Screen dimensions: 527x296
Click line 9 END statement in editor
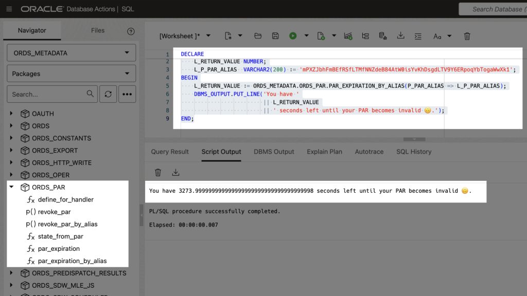point(187,119)
